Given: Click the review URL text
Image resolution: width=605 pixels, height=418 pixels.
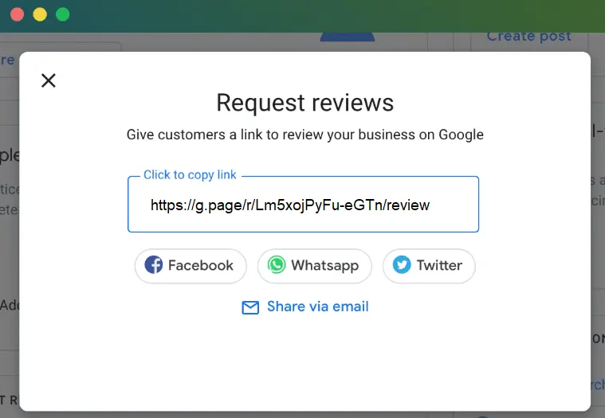Looking at the screenshot, I should pyautogui.click(x=290, y=205).
